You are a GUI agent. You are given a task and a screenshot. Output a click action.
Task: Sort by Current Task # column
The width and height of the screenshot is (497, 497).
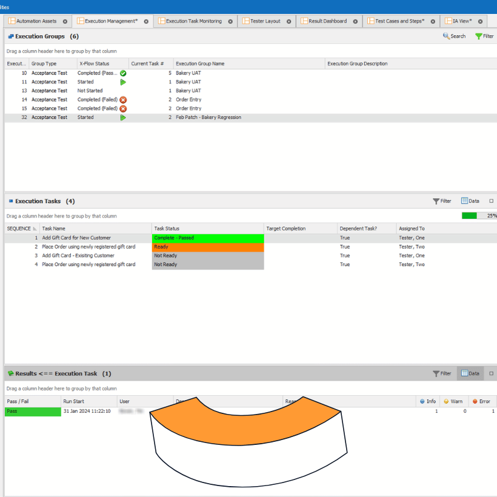(151, 64)
